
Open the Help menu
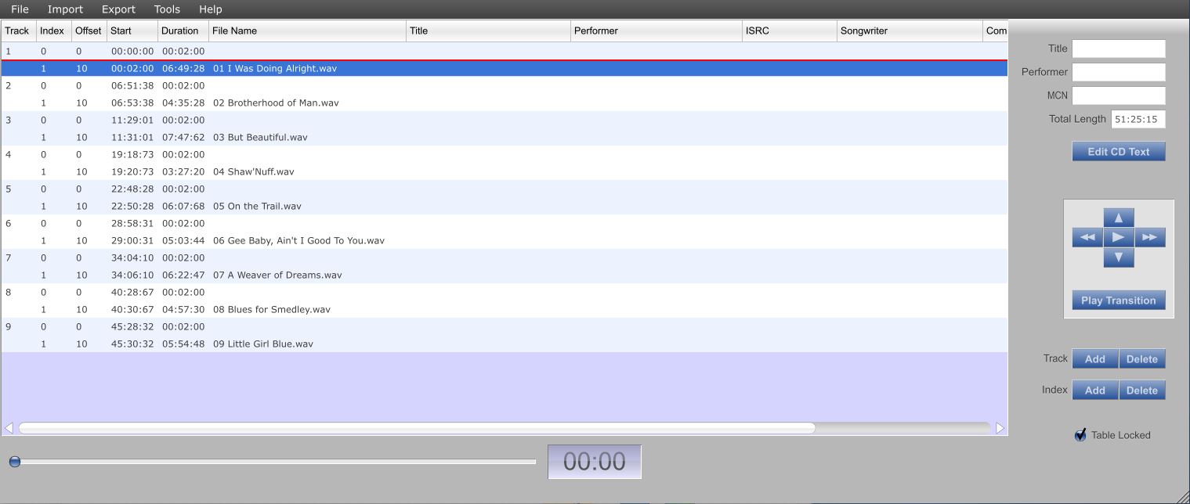click(x=210, y=9)
